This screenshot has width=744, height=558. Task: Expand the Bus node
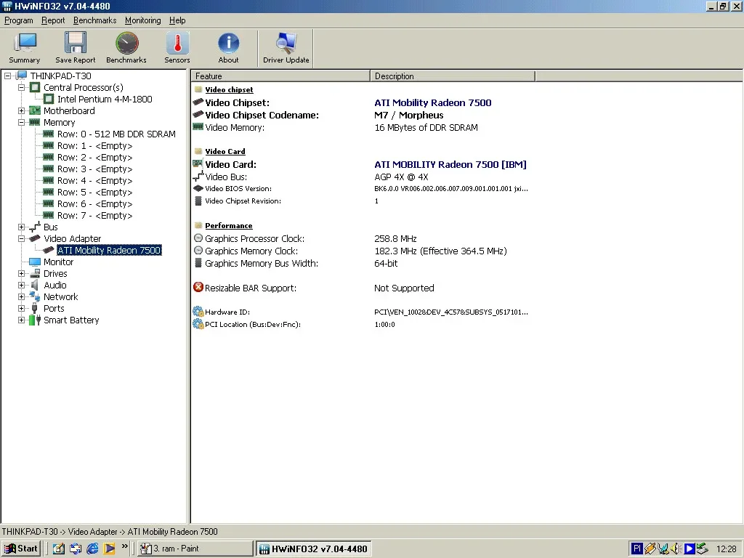click(x=21, y=227)
